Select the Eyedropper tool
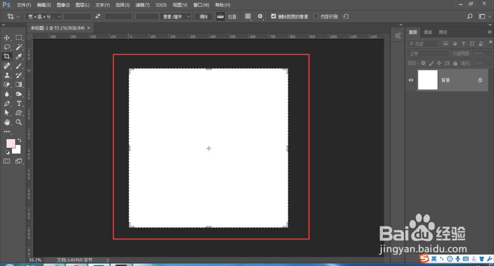This screenshot has width=494, height=266. 19,56
